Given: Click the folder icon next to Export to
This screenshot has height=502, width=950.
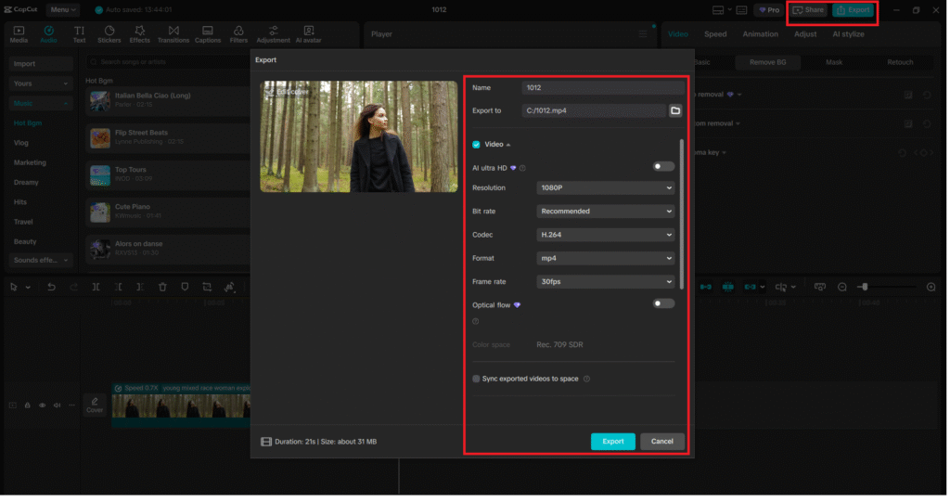Looking at the screenshot, I should pos(675,110).
